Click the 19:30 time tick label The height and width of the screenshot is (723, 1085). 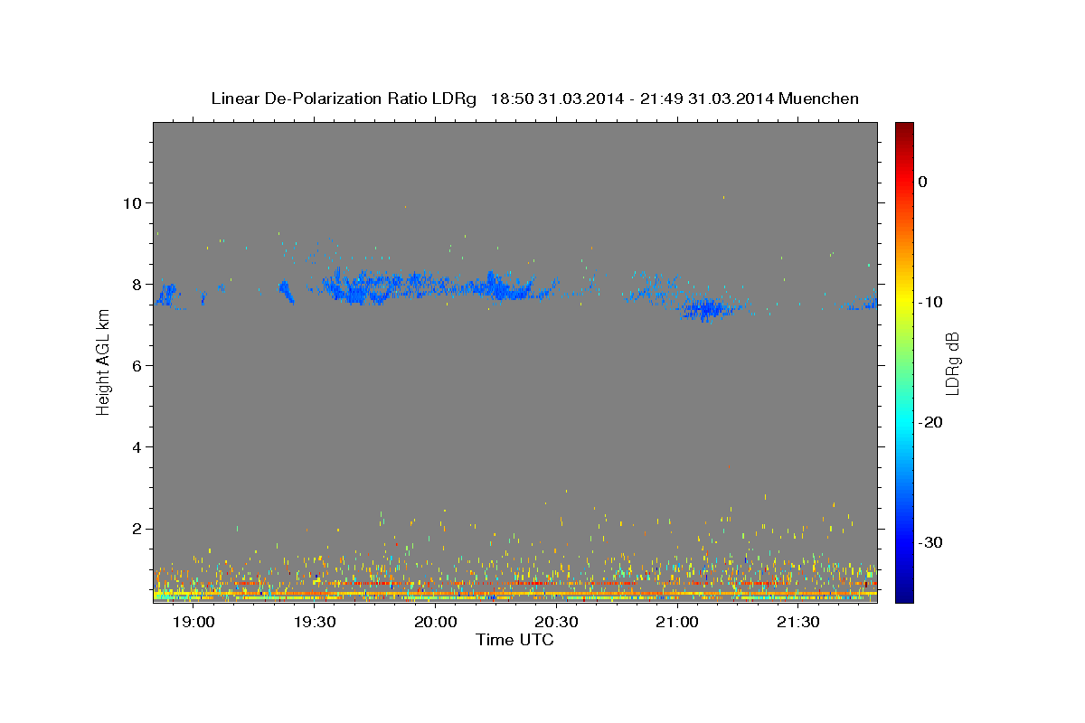314,623
